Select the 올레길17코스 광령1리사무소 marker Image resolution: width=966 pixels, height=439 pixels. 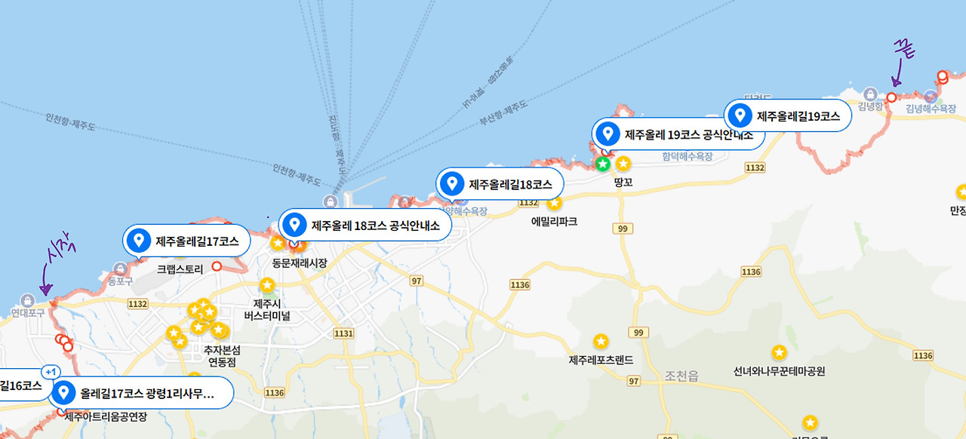pyautogui.click(x=141, y=393)
